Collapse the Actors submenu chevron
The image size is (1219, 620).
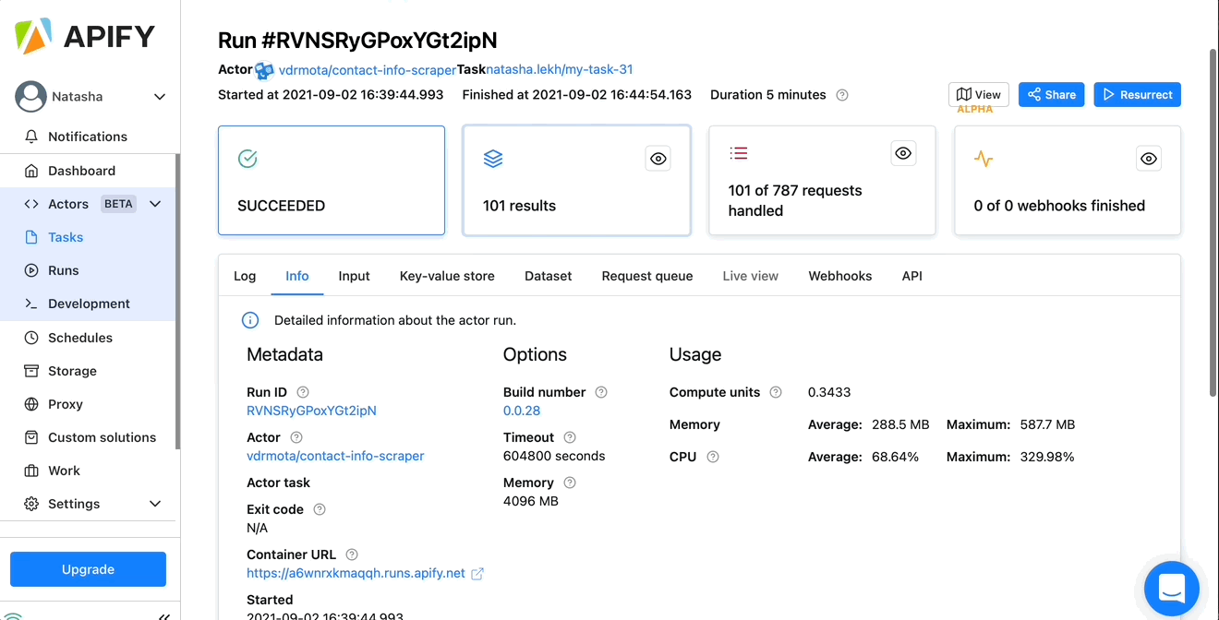coord(155,204)
